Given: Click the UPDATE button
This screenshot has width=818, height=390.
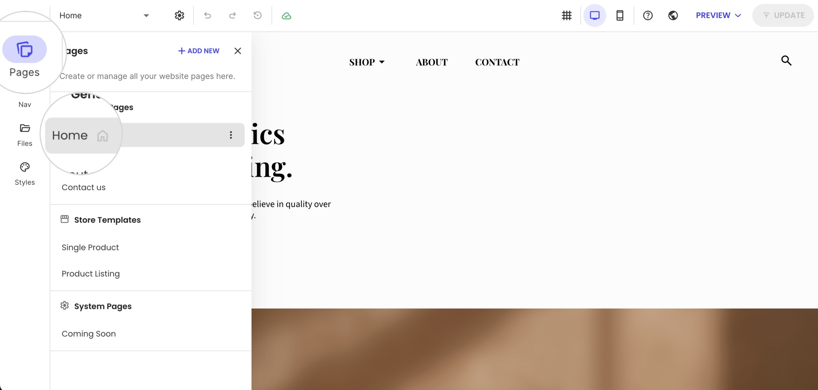Looking at the screenshot, I should click(x=783, y=15).
